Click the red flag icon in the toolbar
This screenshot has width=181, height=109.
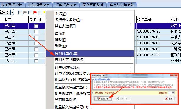coord(34,12)
